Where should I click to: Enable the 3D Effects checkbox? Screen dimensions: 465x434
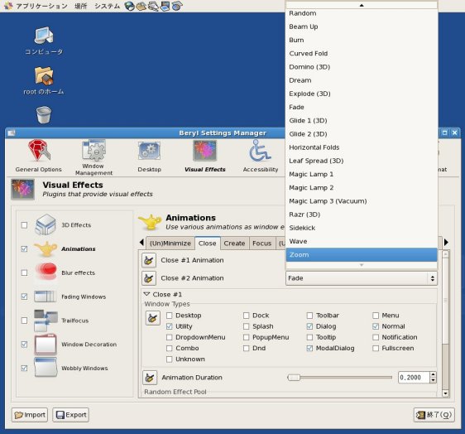pos(24,225)
